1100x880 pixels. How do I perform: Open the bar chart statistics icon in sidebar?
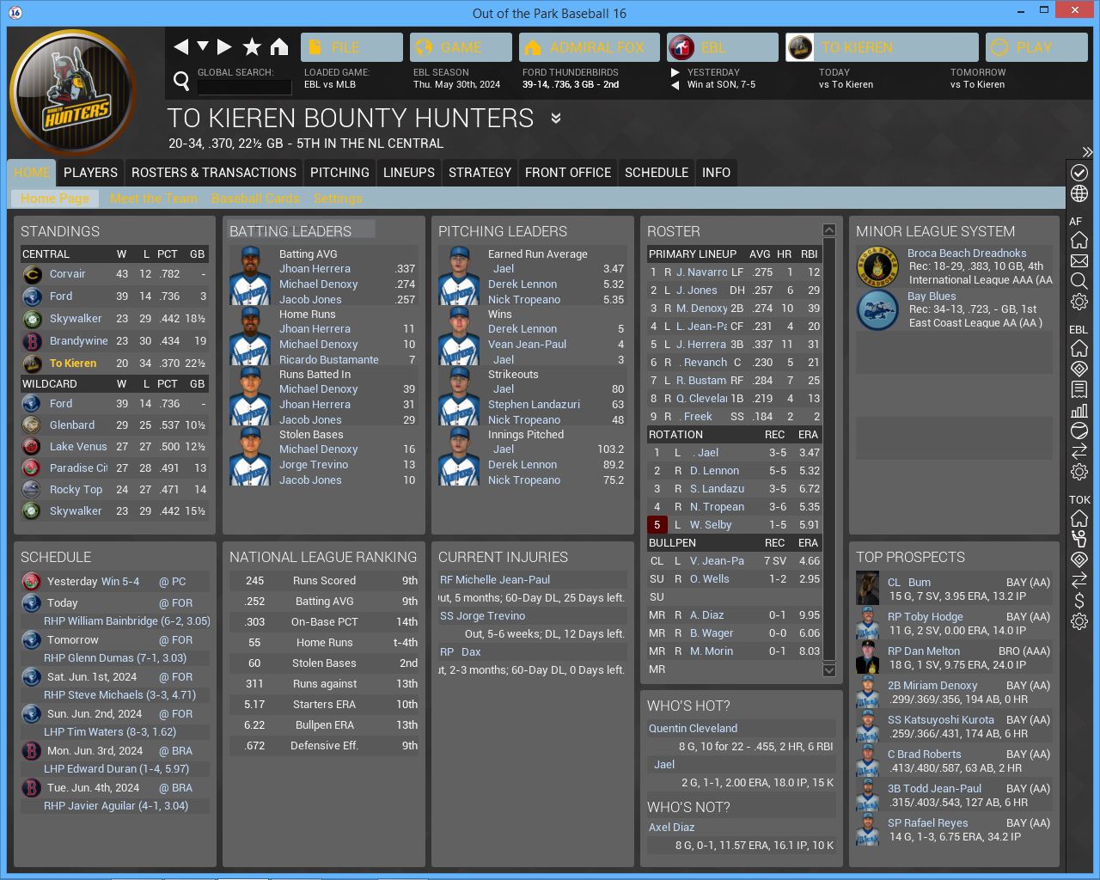[x=1079, y=410]
